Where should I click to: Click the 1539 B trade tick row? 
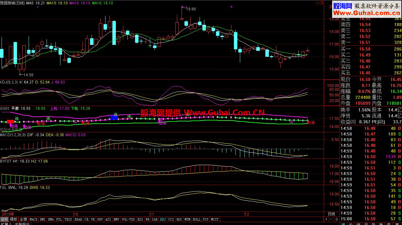[371, 157]
